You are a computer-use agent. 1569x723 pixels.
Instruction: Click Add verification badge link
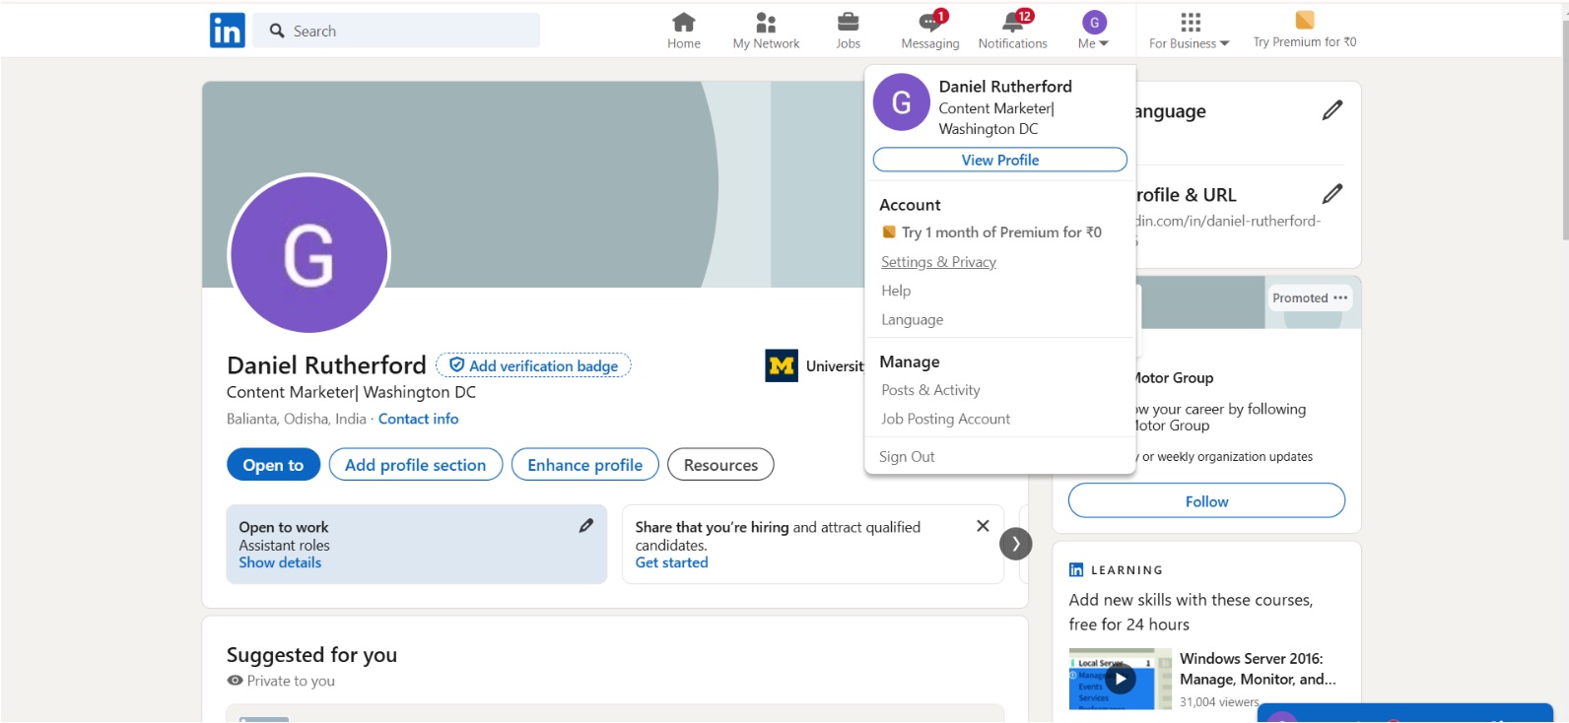pyautogui.click(x=534, y=366)
